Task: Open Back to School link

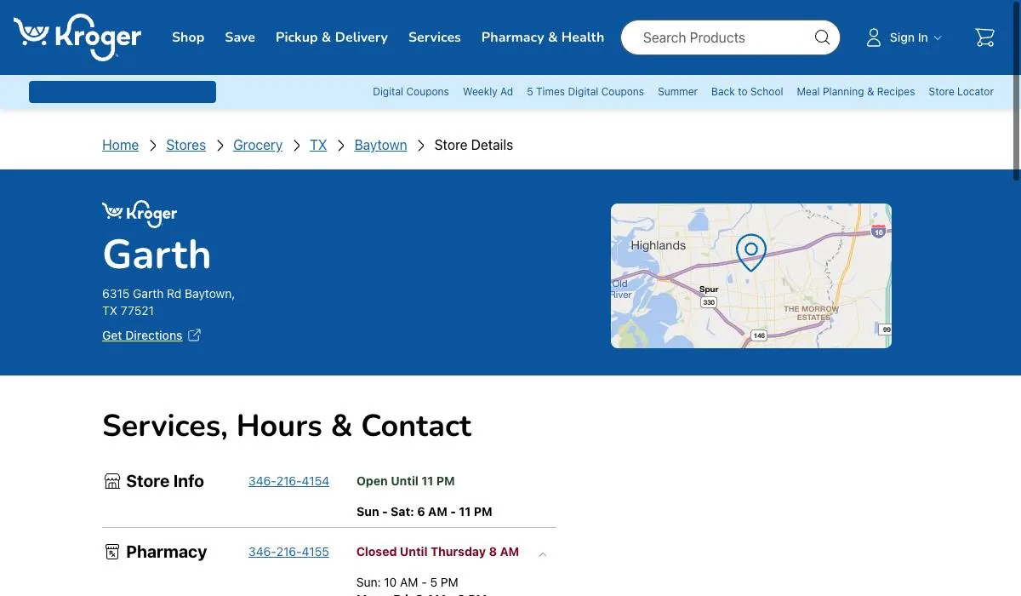Action: (747, 92)
